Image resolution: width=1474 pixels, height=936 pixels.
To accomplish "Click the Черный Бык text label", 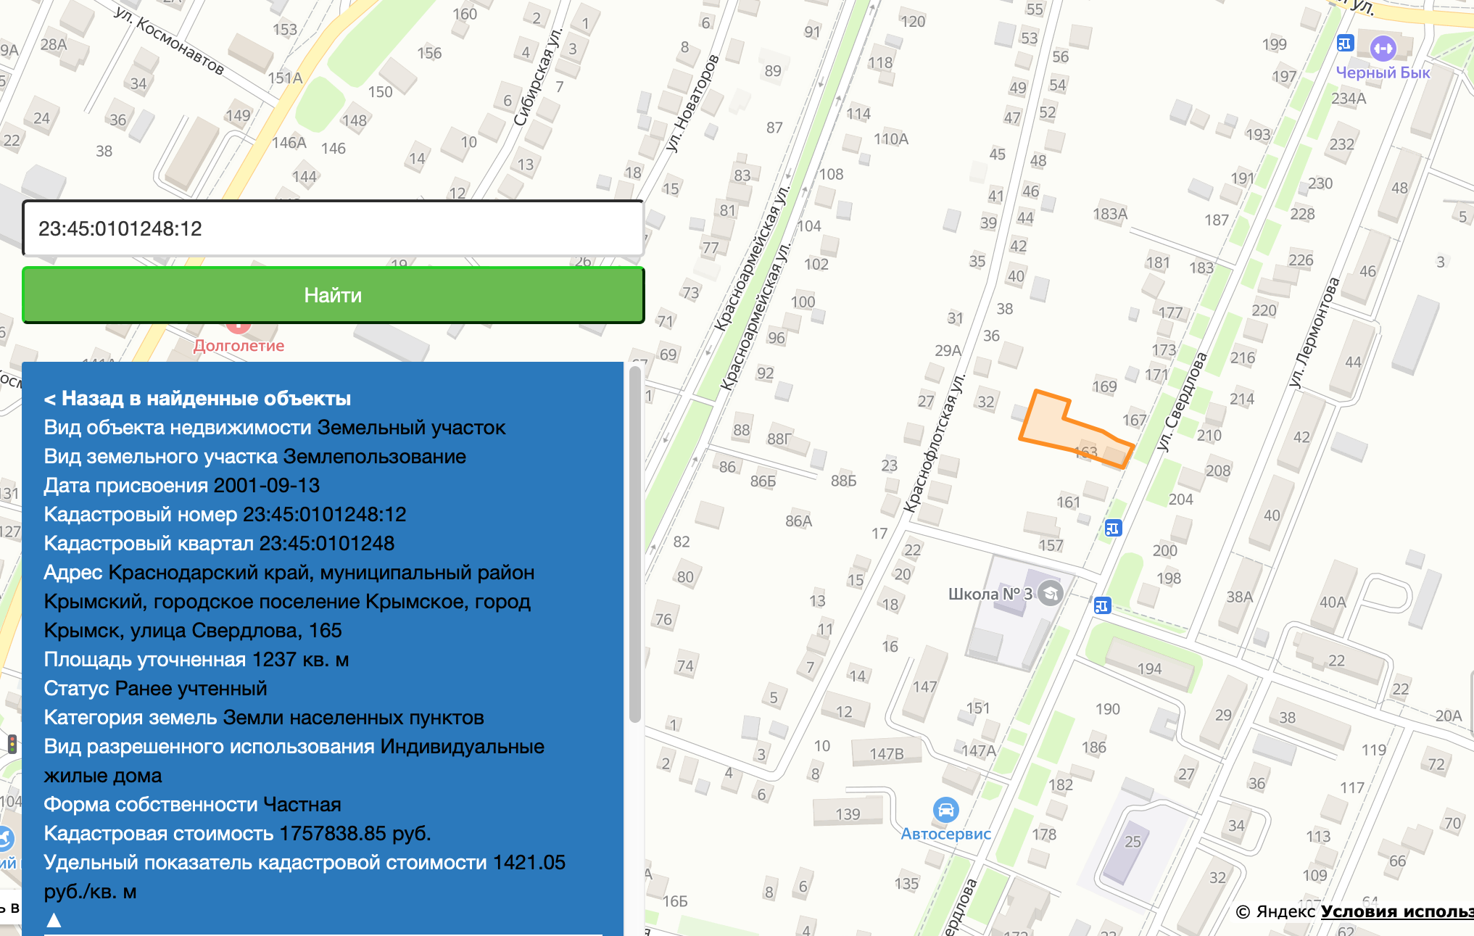I will (x=1383, y=73).
